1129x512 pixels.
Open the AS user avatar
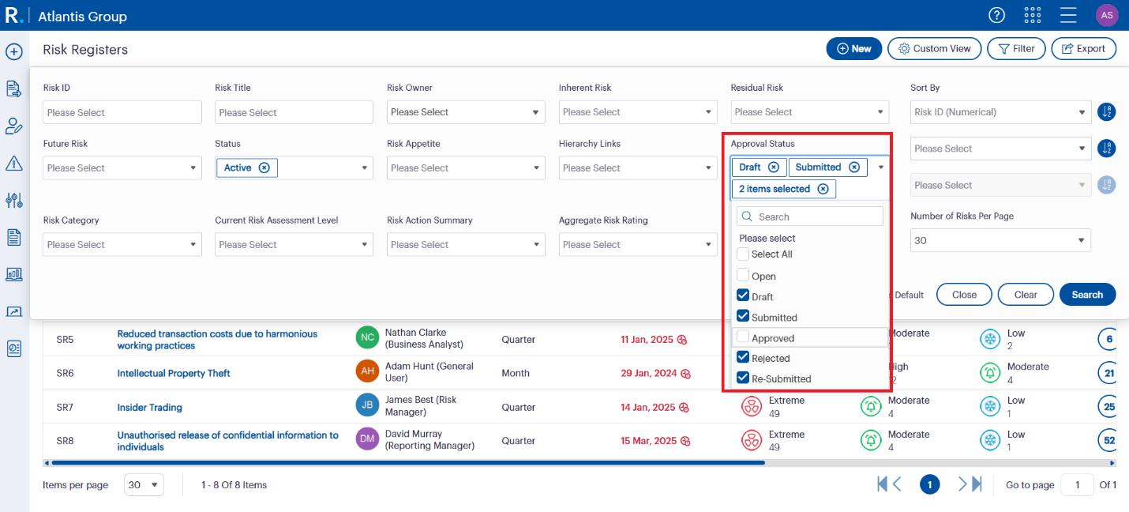1107,15
